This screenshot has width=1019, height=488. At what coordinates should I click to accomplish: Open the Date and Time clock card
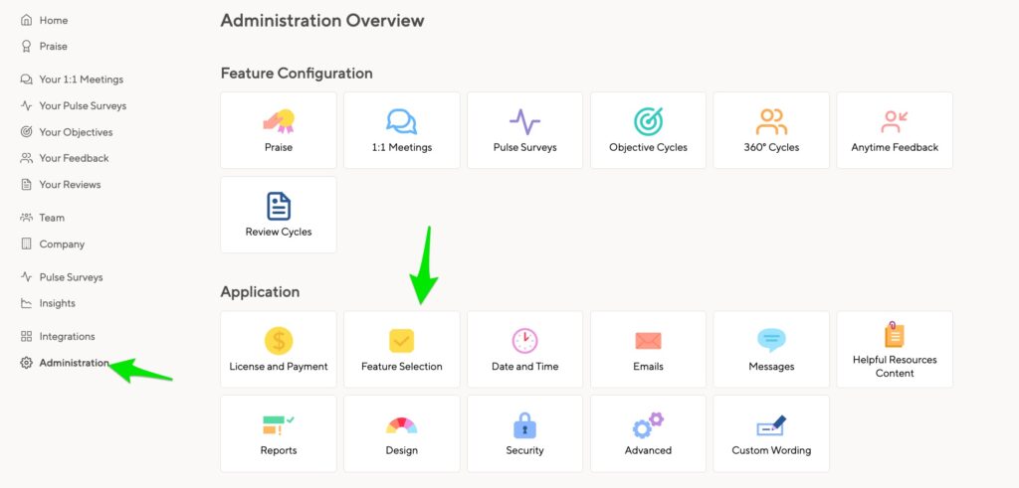click(525, 349)
